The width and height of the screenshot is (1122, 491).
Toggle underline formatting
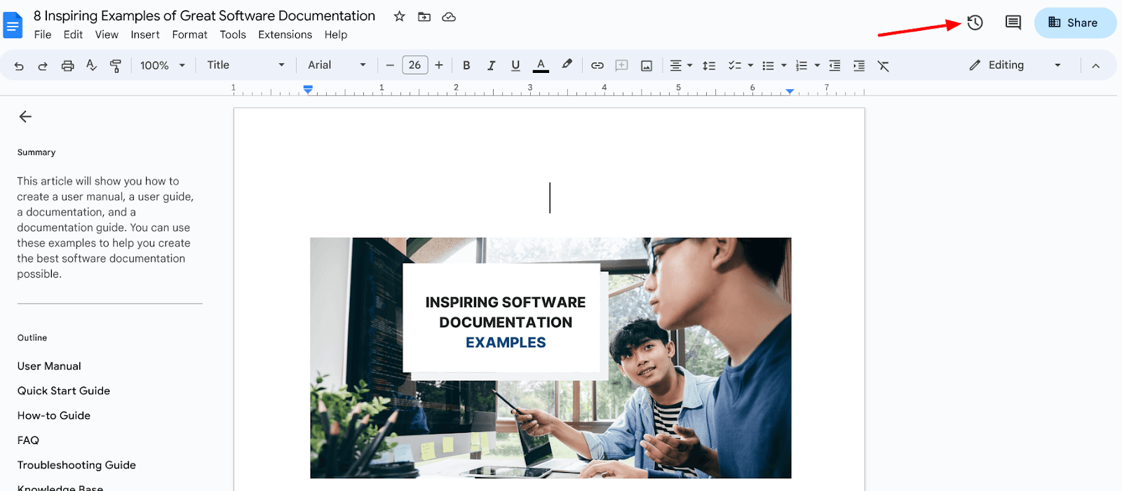click(x=515, y=65)
